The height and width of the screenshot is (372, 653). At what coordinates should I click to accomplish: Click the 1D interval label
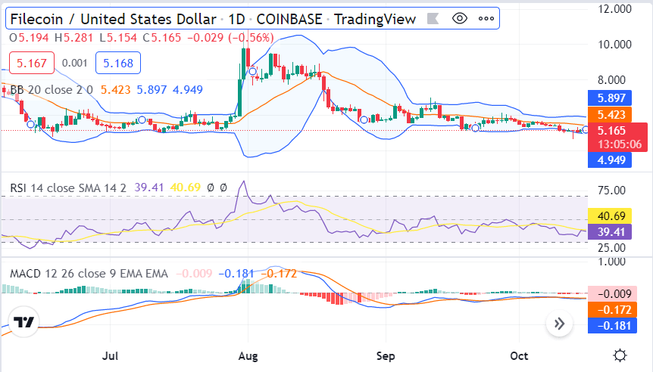pos(236,19)
